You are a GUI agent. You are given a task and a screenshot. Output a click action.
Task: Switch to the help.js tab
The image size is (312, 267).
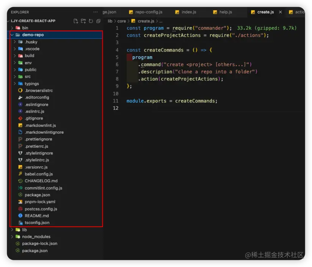pos(223,12)
